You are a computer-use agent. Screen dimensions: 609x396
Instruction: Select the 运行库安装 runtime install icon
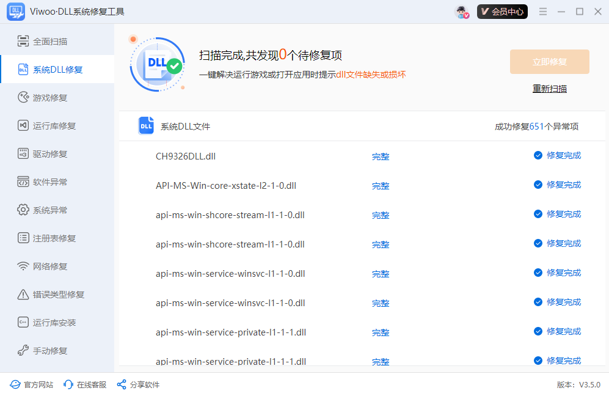coord(23,322)
